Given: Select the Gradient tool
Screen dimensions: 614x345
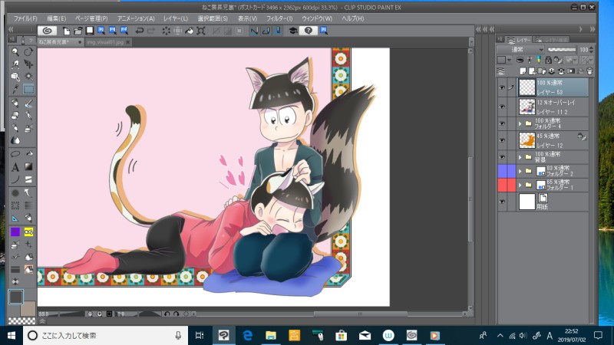Looking at the screenshot, I should pyautogui.click(x=28, y=167).
